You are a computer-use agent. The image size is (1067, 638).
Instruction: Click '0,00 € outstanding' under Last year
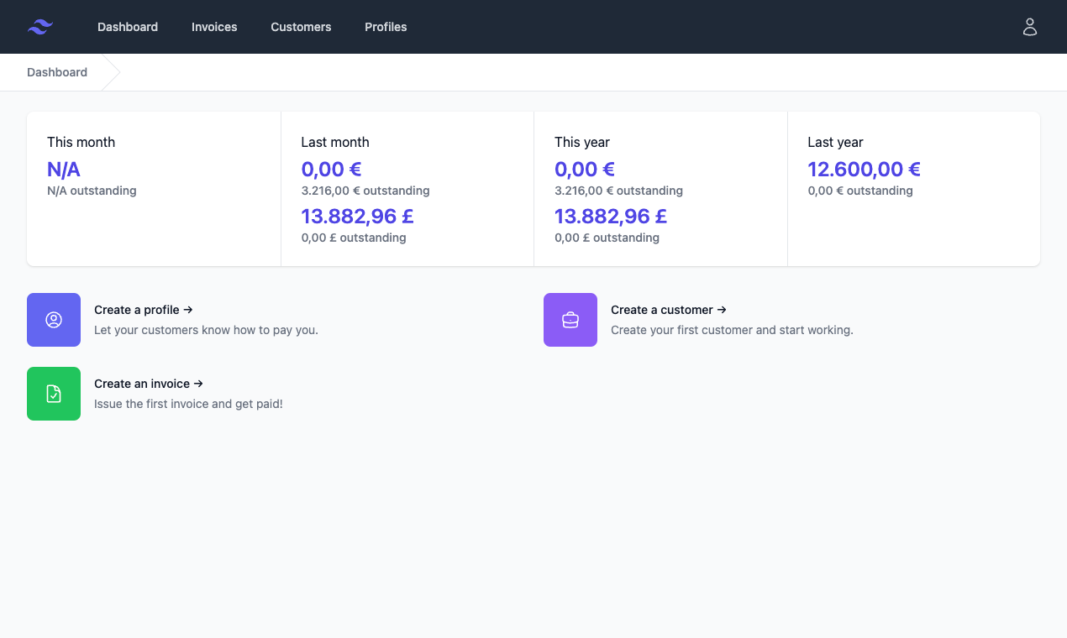860,191
